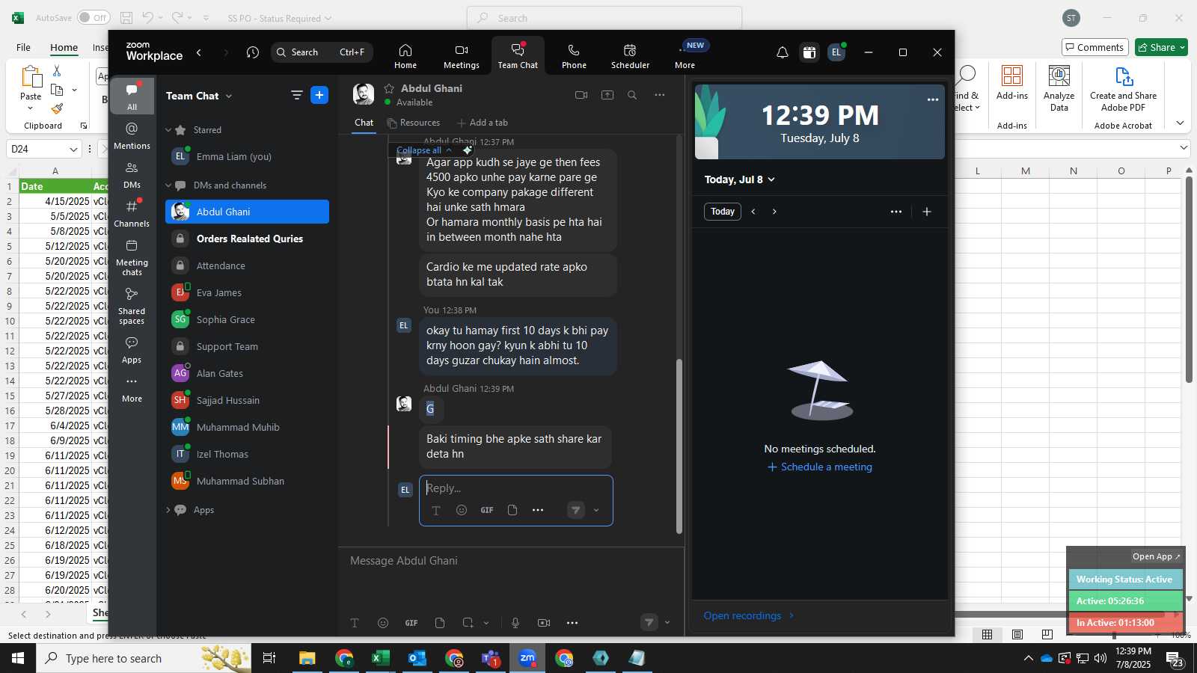Open reply send options dropdown arrow
Viewport: 1197px width, 673px height.
(x=596, y=510)
